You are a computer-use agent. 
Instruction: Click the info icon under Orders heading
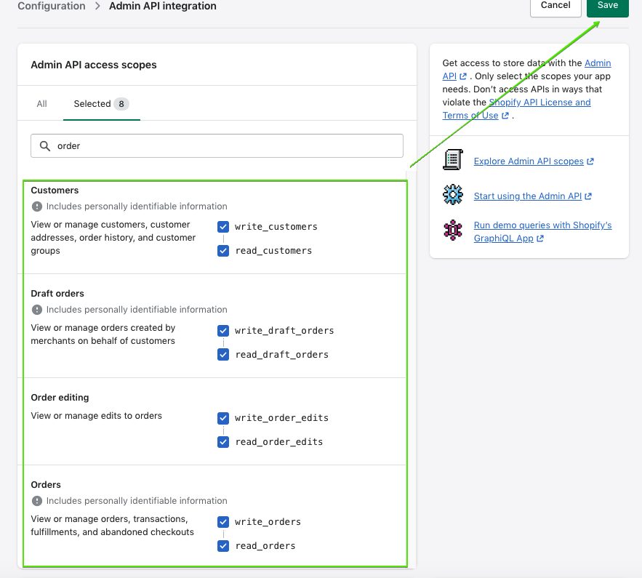[x=37, y=501]
